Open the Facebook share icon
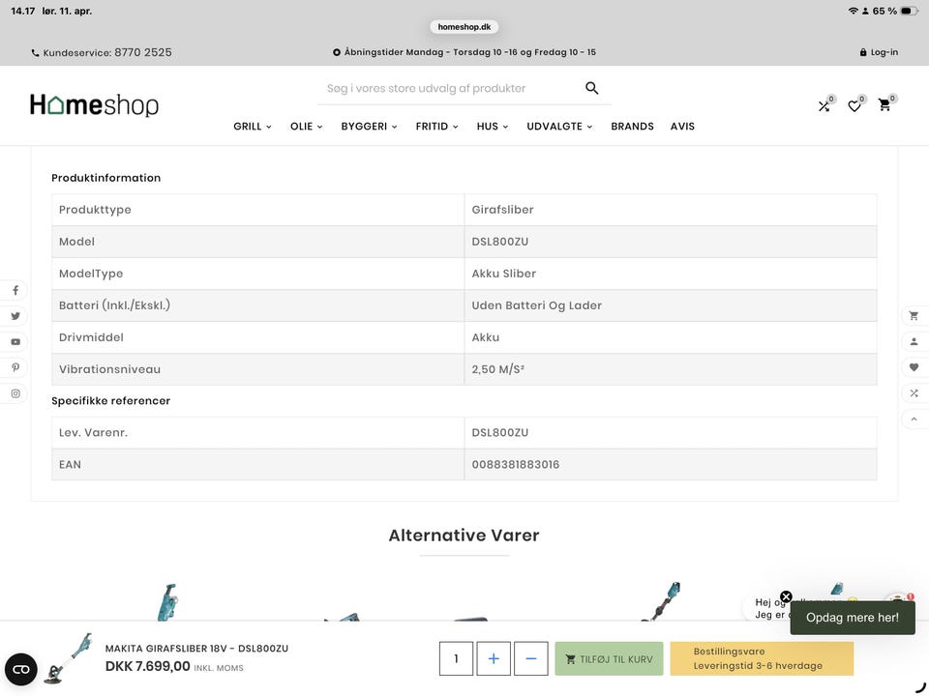The height and width of the screenshot is (696, 929). pyautogui.click(x=15, y=291)
